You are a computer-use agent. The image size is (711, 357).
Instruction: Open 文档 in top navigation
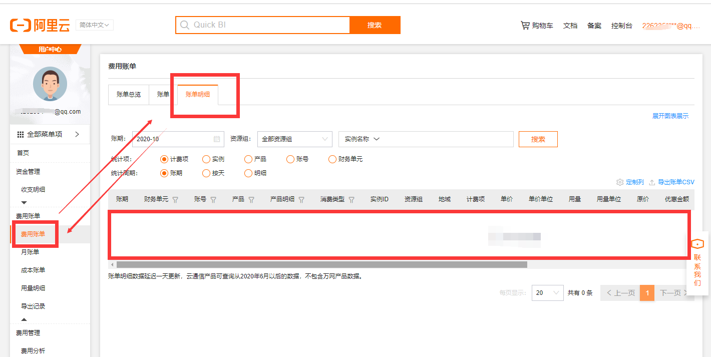[x=570, y=26]
